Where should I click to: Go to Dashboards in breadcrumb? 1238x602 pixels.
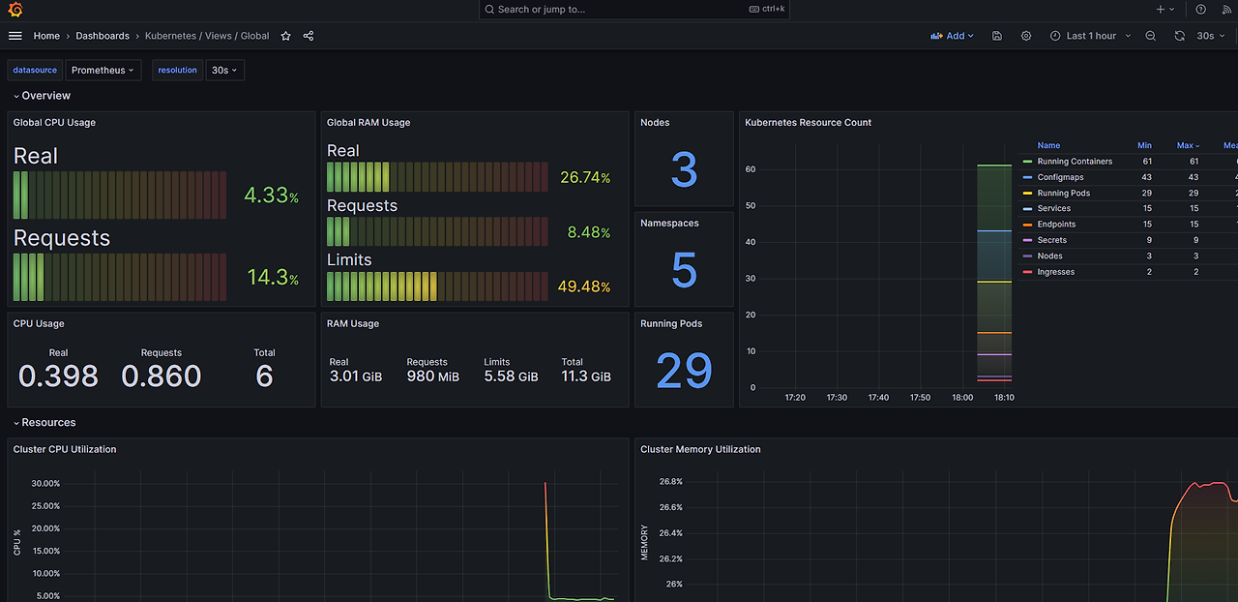click(103, 36)
